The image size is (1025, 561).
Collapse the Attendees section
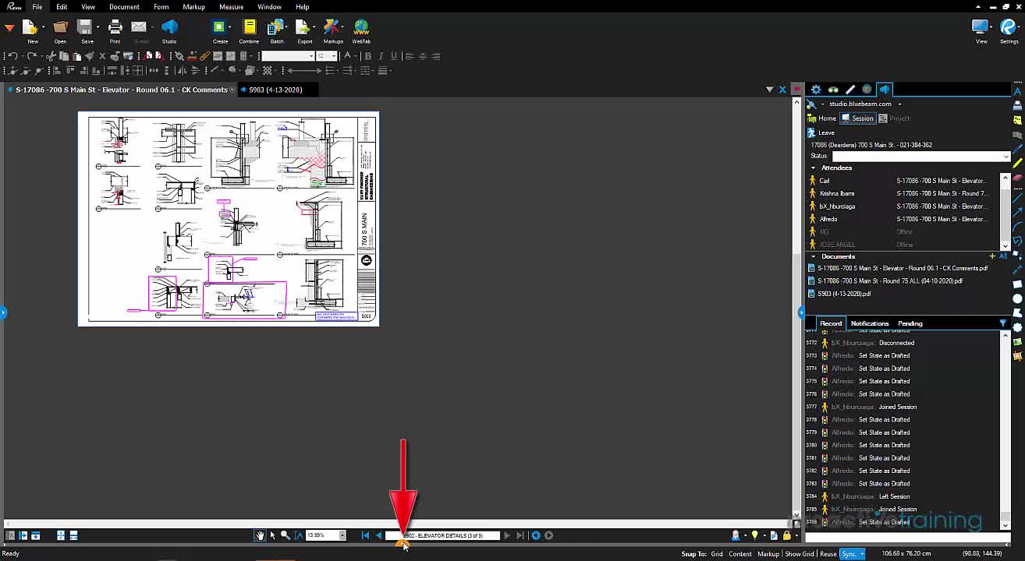point(813,168)
